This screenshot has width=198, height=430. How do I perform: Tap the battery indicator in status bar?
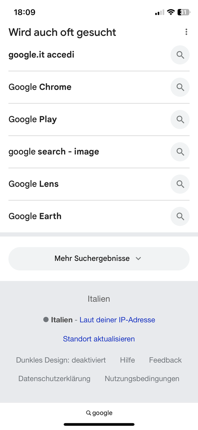coord(184,12)
